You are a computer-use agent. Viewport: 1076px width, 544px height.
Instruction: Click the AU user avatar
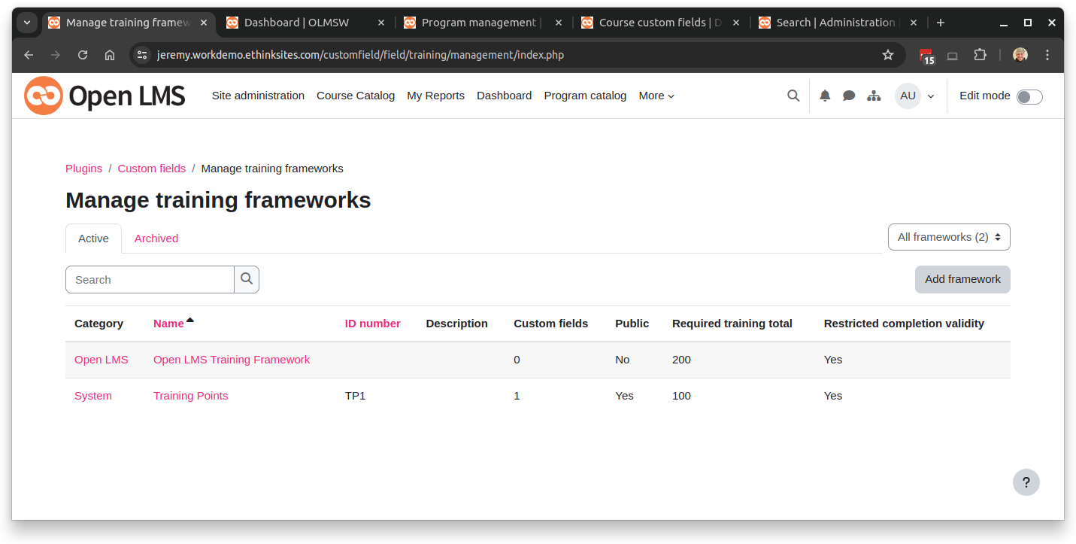coord(908,96)
